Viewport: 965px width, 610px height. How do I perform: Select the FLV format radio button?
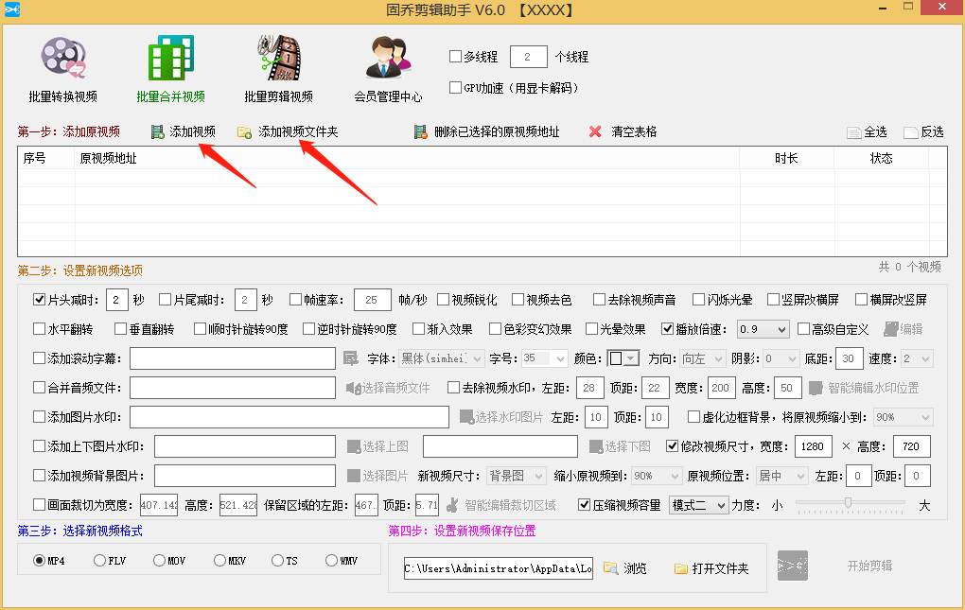pyautogui.click(x=99, y=560)
